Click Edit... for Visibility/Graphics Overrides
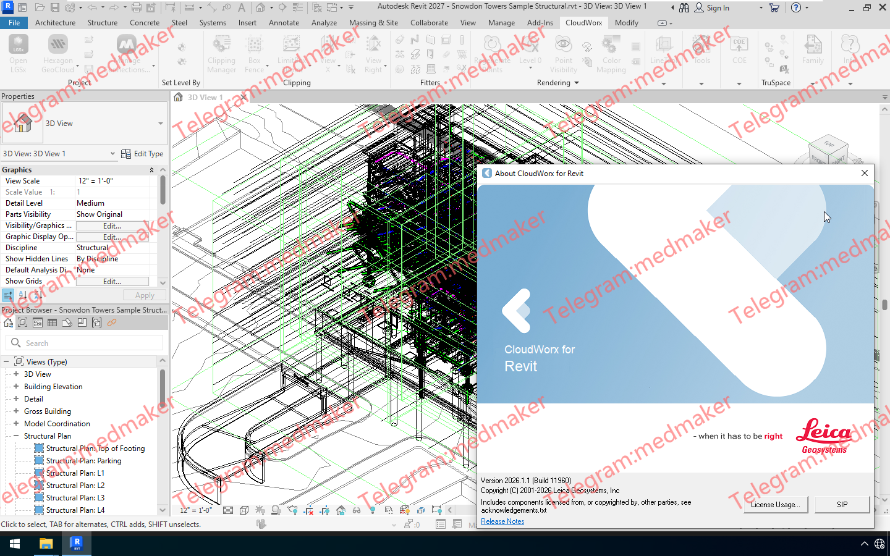The image size is (890, 556). coord(112,225)
